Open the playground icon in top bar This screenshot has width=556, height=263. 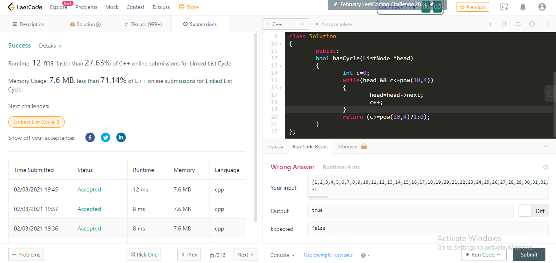click(x=504, y=7)
